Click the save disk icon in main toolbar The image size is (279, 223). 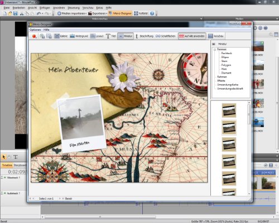[x=15, y=13]
